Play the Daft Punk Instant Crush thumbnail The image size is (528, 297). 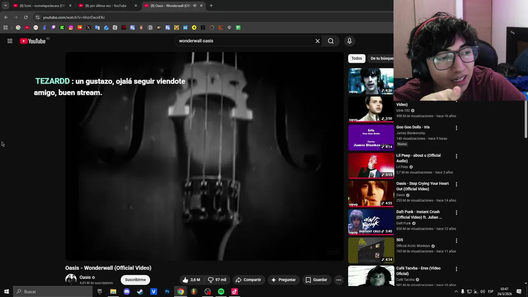click(x=371, y=222)
